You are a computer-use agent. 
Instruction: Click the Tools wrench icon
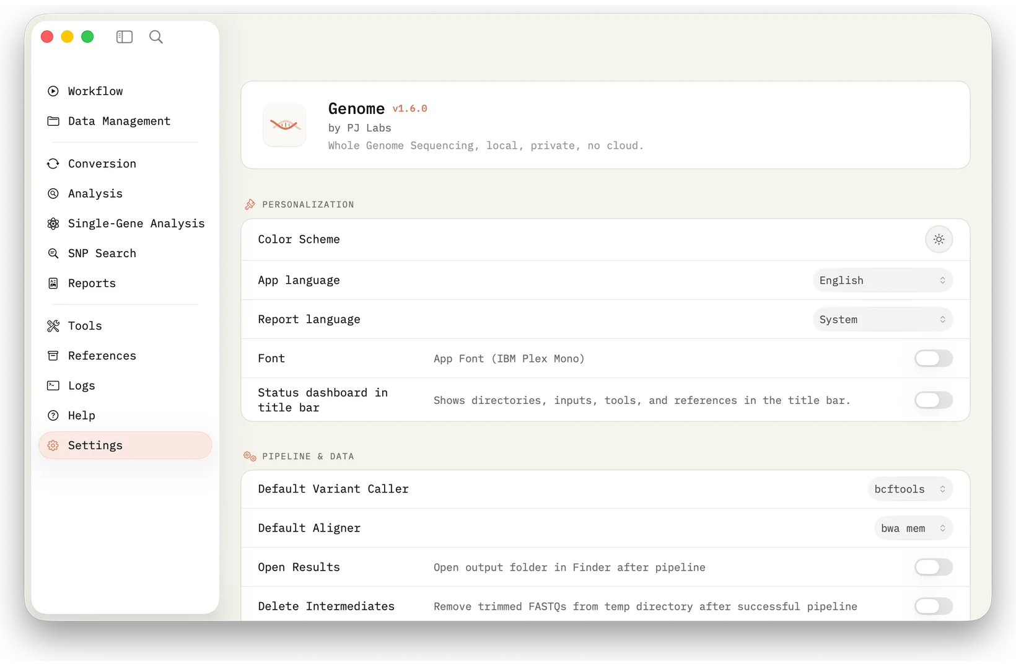click(x=53, y=326)
